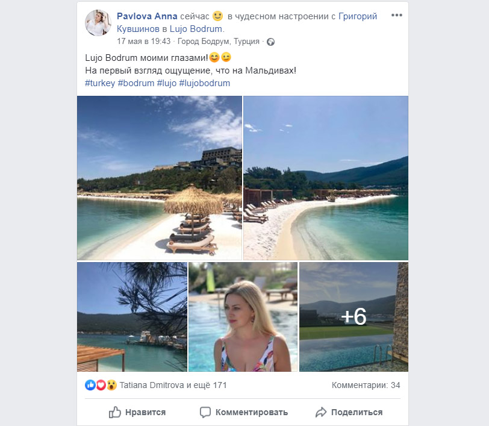Click the thumbs-up Like icon
Image resolution: width=489 pixels, height=426 pixels.
tap(114, 412)
